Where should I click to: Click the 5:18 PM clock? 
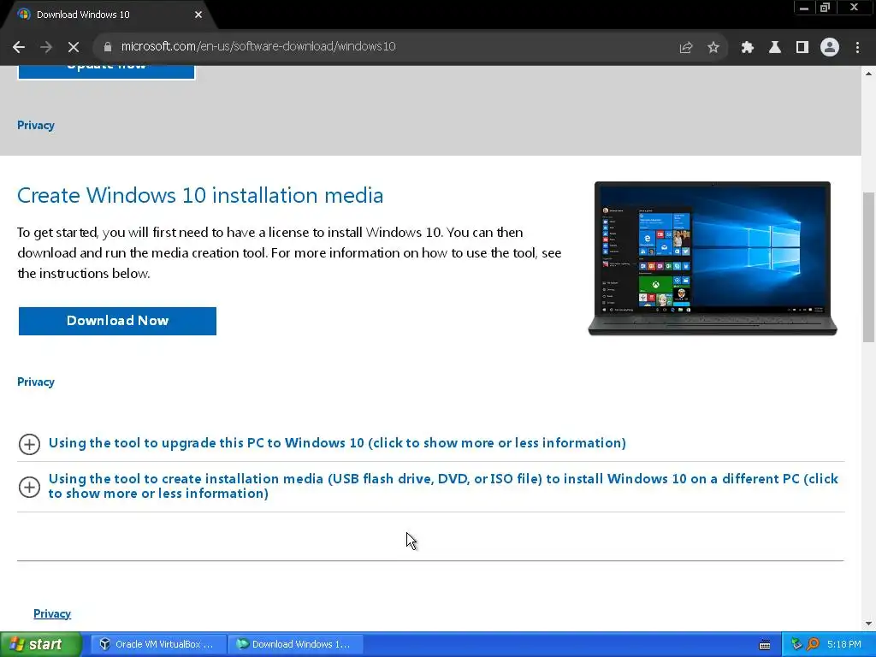(x=844, y=645)
